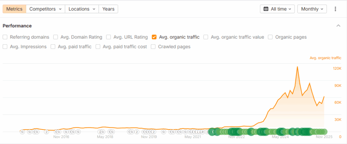
Task: Open the Monthly interval dropdown
Action: tap(312, 9)
